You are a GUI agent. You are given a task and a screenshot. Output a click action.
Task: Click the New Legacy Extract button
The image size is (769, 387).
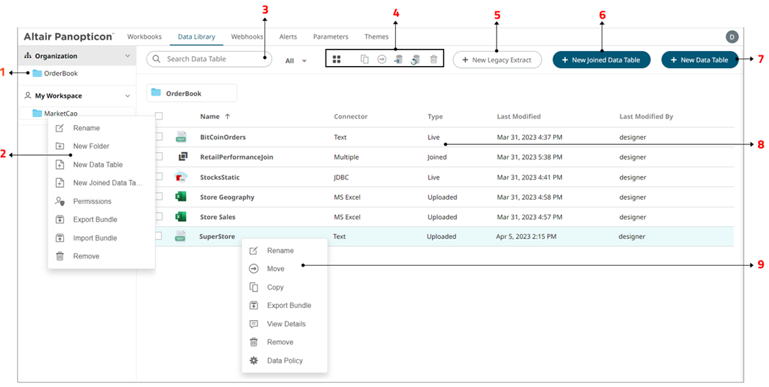coord(497,60)
